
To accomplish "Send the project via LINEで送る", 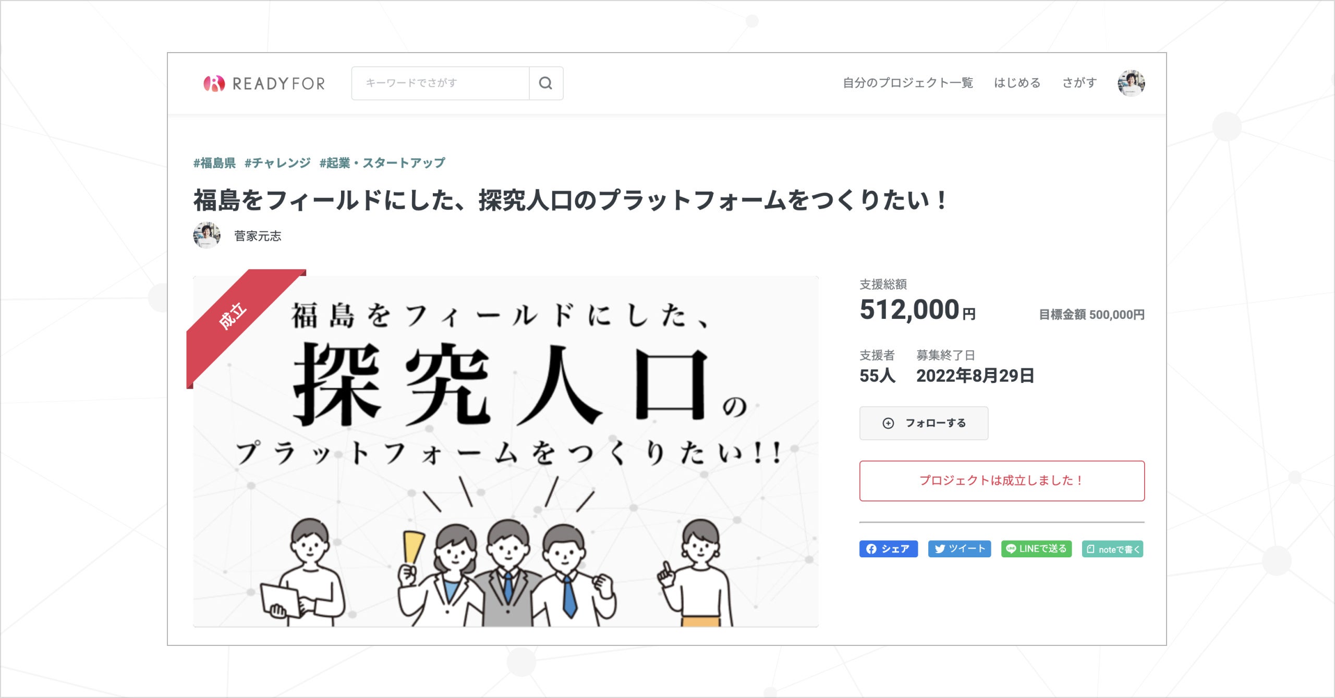I will [1036, 549].
